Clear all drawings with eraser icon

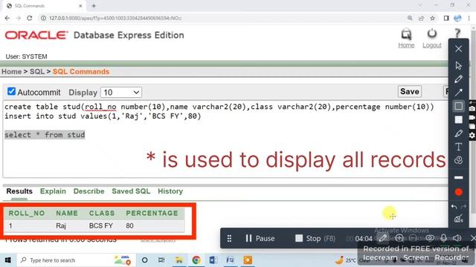(458, 219)
